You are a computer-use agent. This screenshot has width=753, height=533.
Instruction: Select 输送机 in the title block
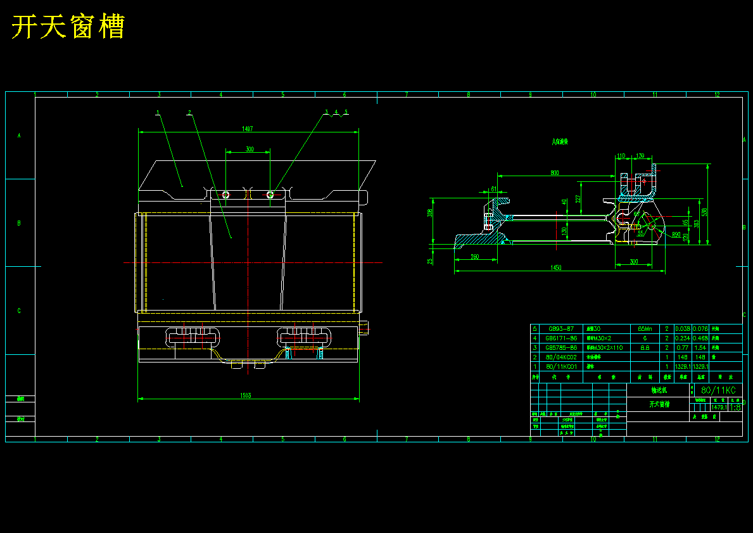[x=659, y=390]
